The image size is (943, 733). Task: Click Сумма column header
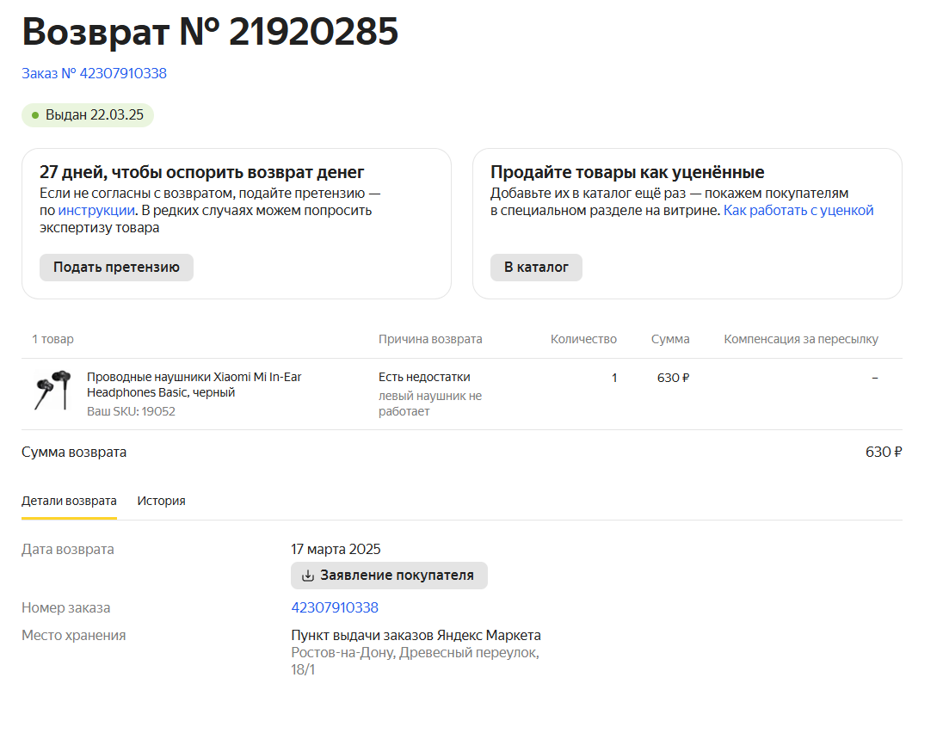670,339
